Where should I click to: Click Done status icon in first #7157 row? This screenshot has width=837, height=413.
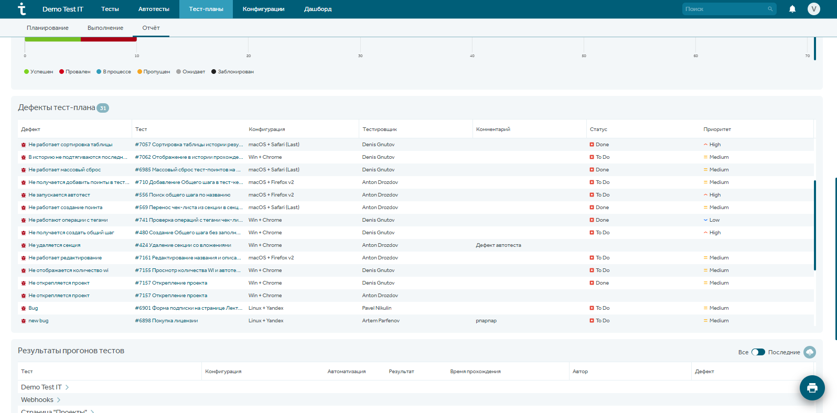pyautogui.click(x=592, y=283)
